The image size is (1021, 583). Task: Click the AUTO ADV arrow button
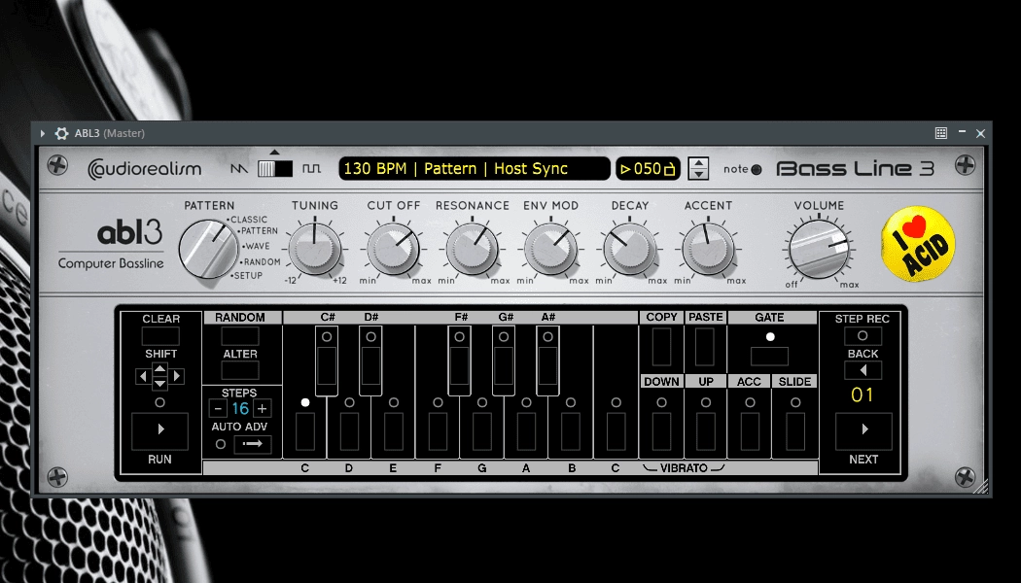(253, 444)
